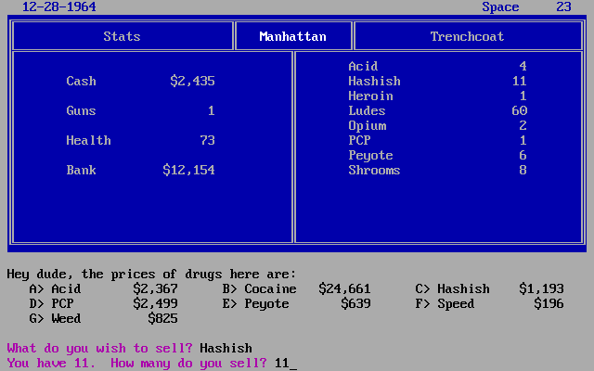Click the Opium quantity 2
This screenshot has width=594, height=371.
pyautogui.click(x=523, y=125)
